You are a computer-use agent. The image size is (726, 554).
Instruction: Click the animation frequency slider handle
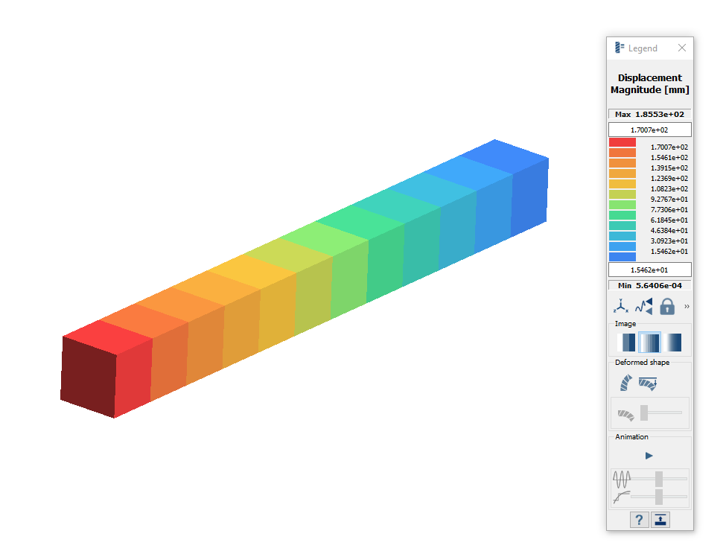659,478
